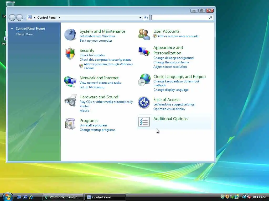
Task: Click Change startup programs
Action: point(97,130)
